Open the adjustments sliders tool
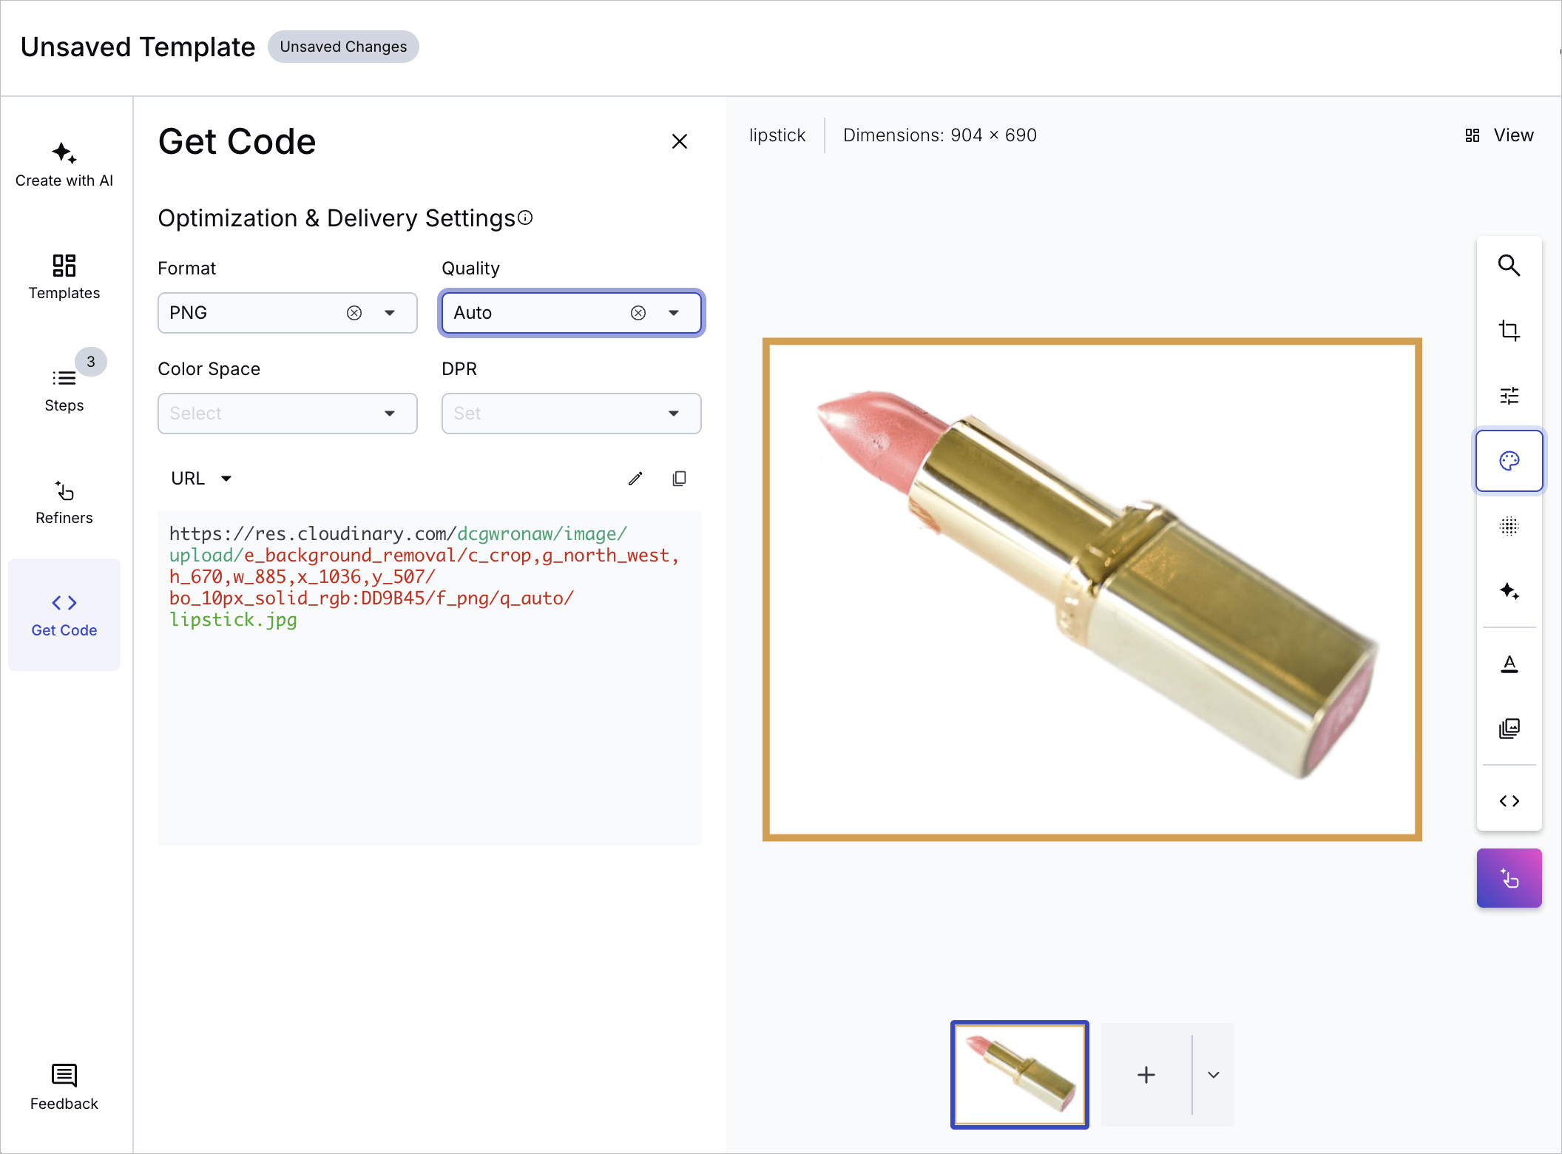1562x1154 pixels. (1509, 396)
